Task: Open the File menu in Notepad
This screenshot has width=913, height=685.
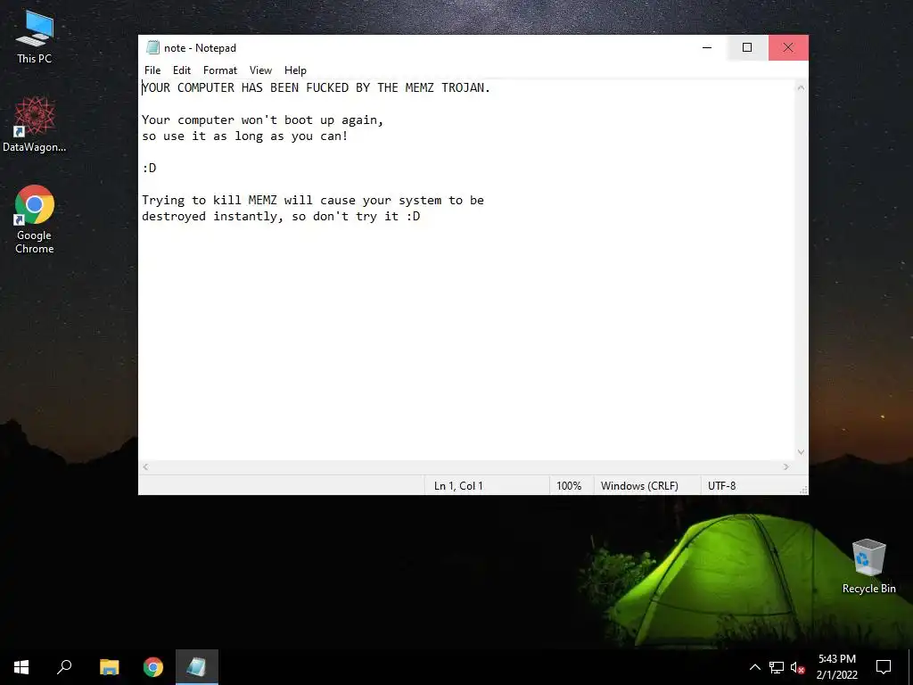Action: pos(152,70)
